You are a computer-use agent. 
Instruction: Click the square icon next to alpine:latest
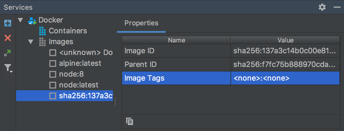[53, 64]
